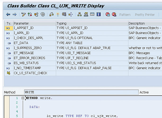Click the TYPE UJO_S_WB_STATUS typing cell
This screenshot has height=118, width=162.
point(92,63)
